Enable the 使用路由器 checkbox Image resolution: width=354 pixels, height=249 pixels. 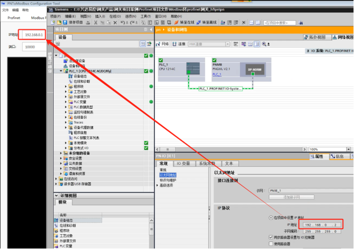(271, 243)
